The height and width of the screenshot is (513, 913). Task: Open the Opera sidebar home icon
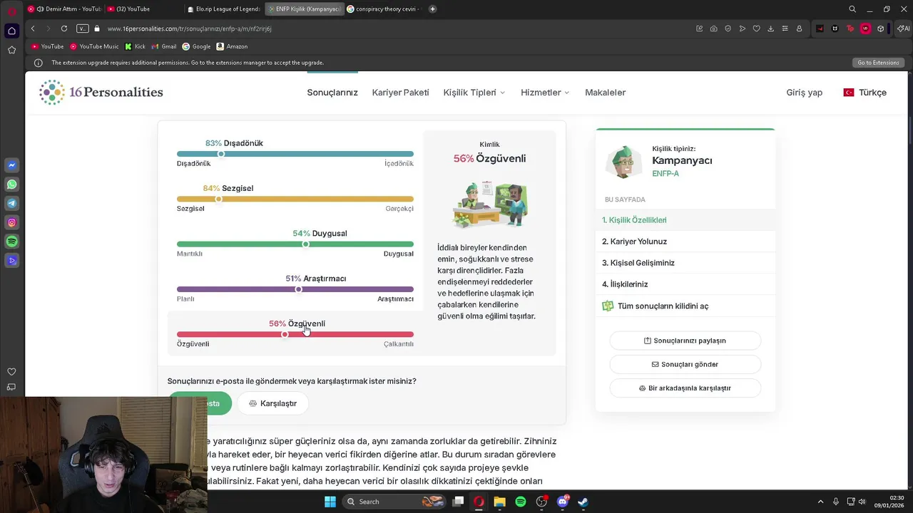pos(11,31)
